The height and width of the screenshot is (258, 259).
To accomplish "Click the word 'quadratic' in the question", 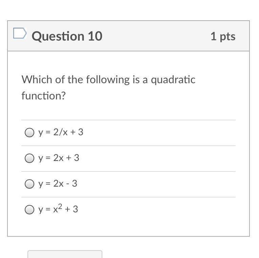I will [173, 80].
